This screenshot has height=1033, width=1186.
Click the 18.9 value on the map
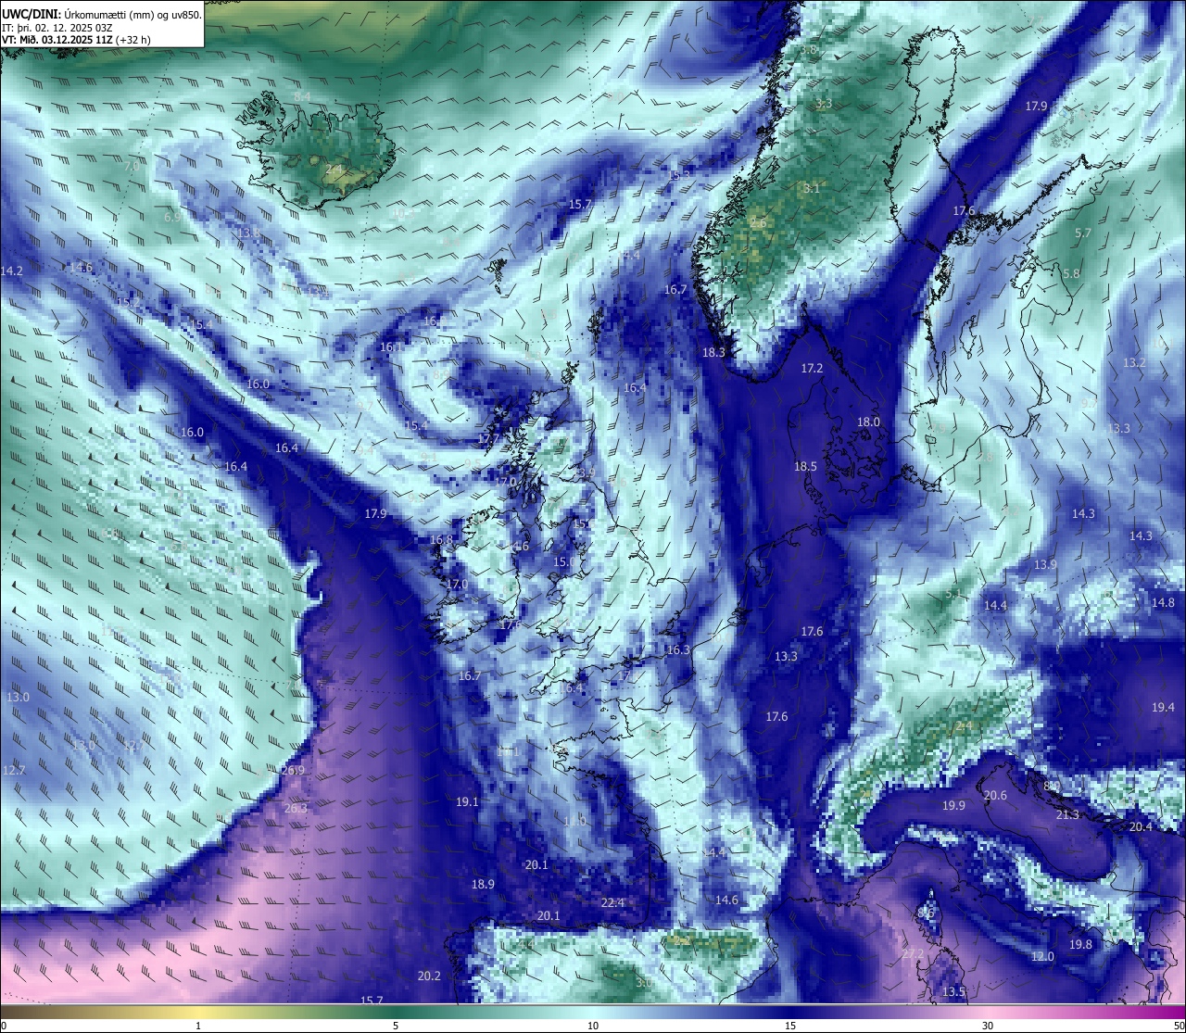pyautogui.click(x=483, y=885)
